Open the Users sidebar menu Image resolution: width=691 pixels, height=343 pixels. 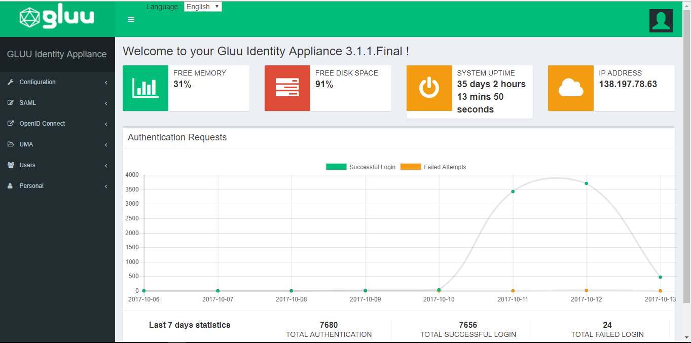[x=27, y=165]
